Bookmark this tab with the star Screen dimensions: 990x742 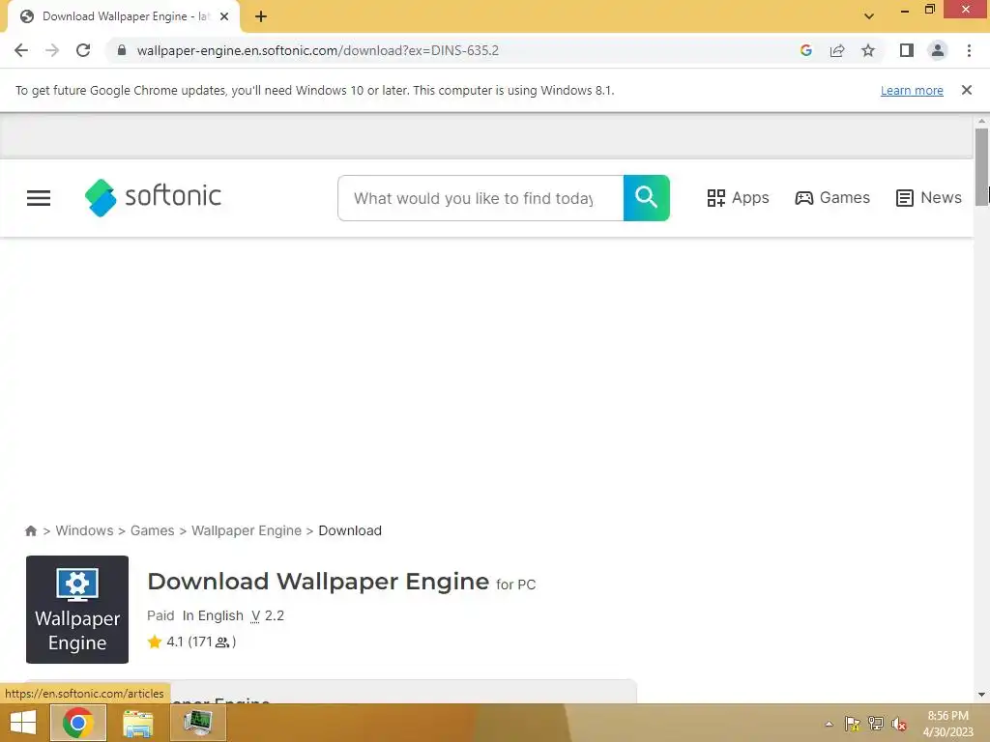click(x=868, y=50)
